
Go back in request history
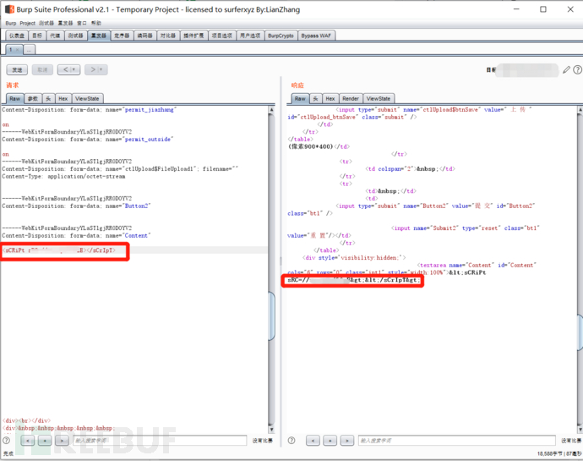(x=65, y=69)
